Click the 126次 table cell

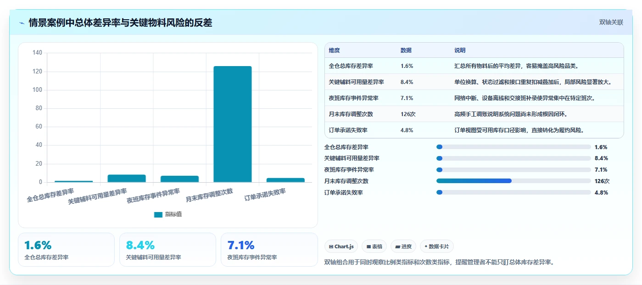pyautogui.click(x=408, y=114)
